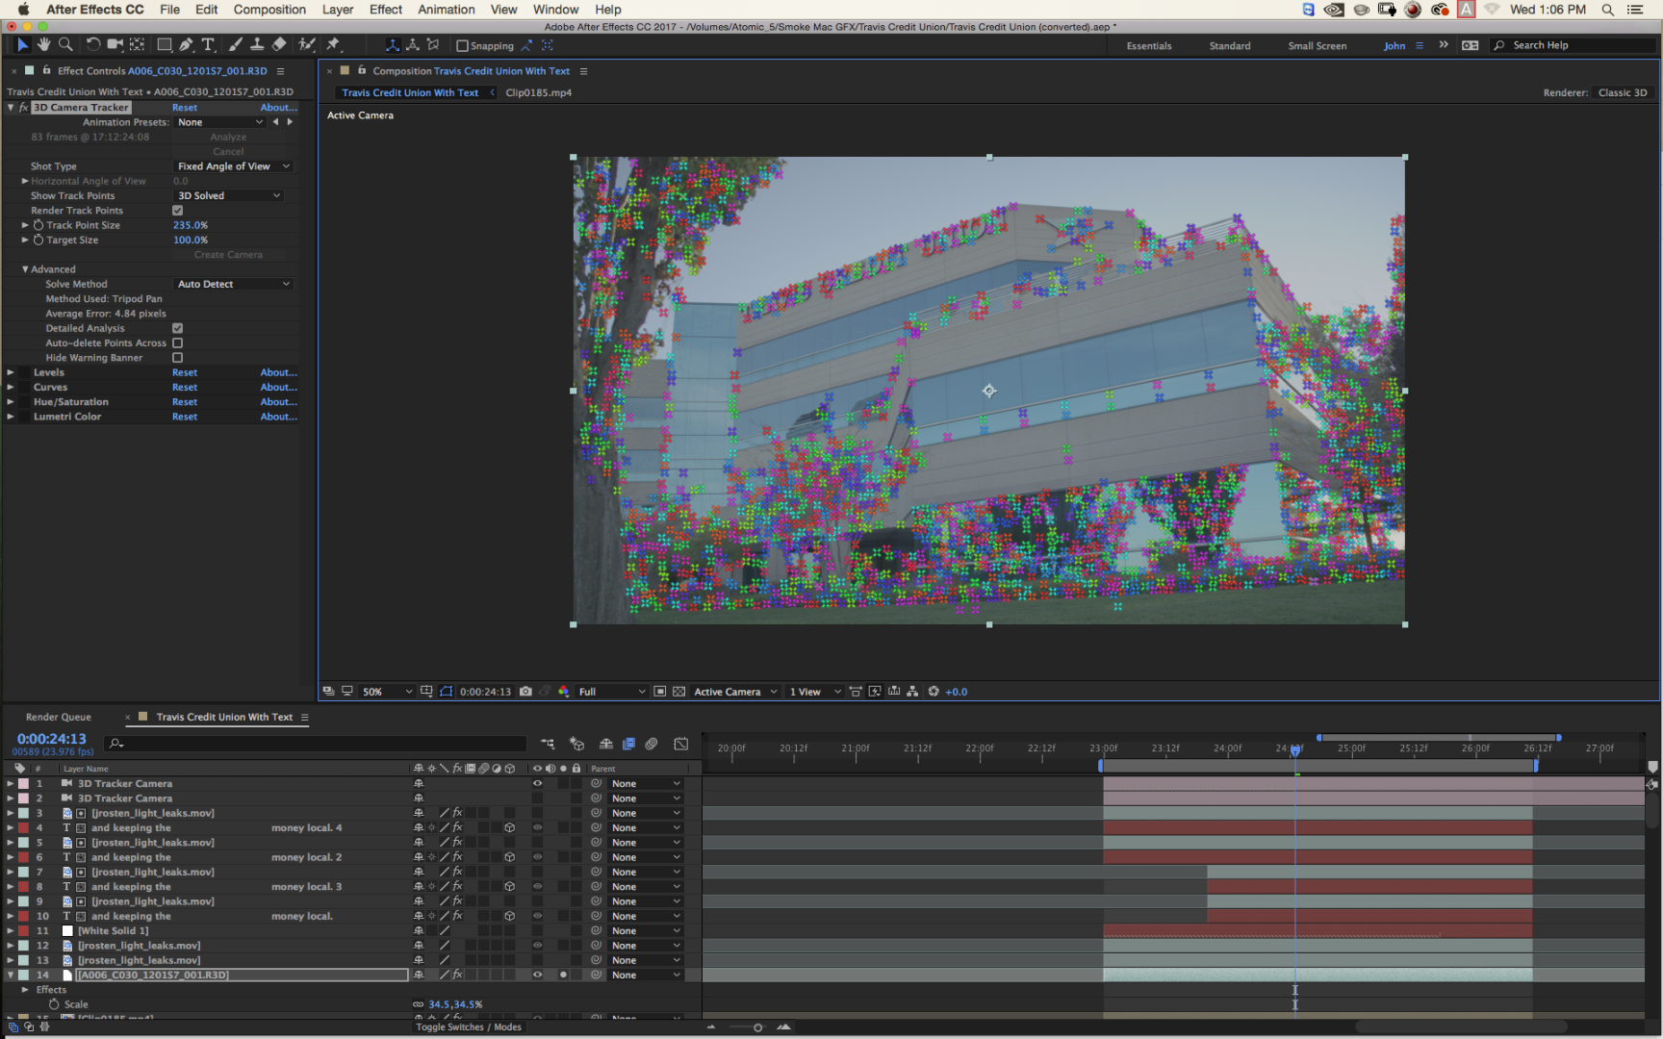Enable the Snapping checkbox
Screen dimensions: 1663x1039
[462, 46]
